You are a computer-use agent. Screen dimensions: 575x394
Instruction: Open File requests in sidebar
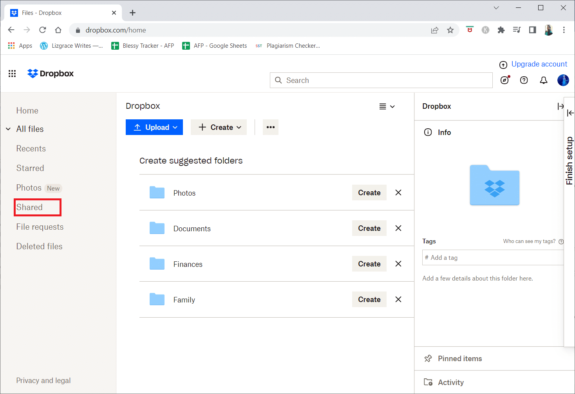click(x=40, y=227)
